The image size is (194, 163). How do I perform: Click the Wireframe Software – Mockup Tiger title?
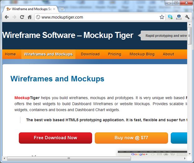68,35
